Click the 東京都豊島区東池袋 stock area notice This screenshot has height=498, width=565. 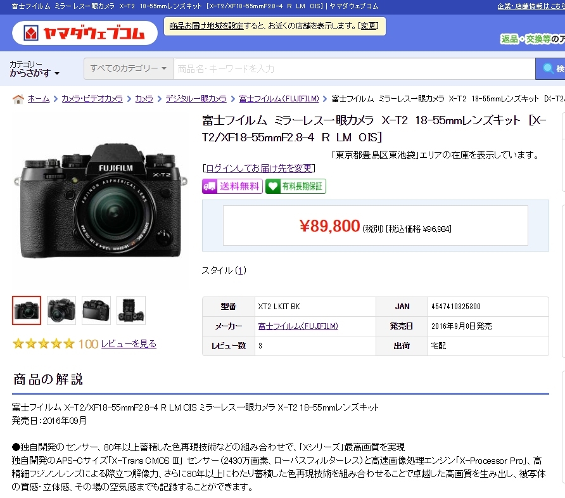click(436, 155)
